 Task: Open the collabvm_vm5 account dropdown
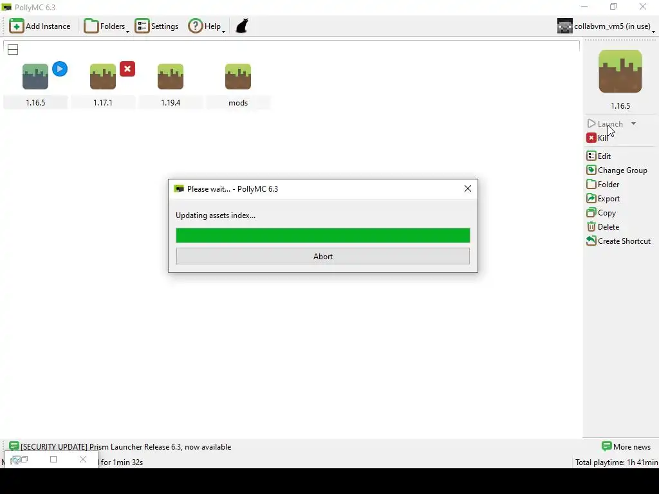coord(606,26)
